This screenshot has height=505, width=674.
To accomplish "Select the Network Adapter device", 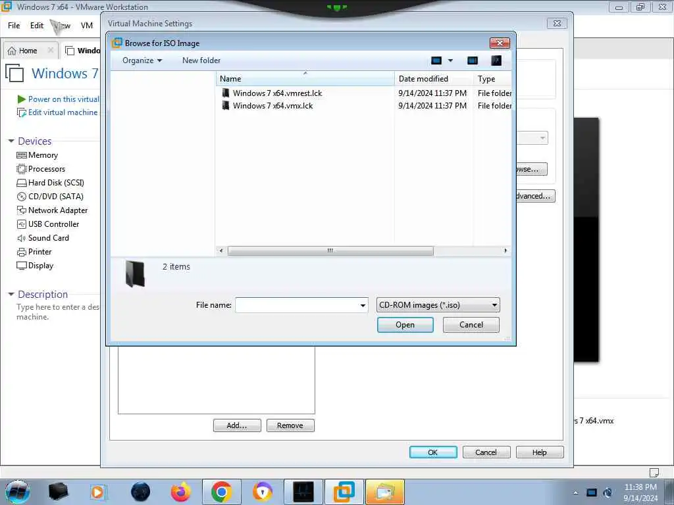I will tap(52, 210).
